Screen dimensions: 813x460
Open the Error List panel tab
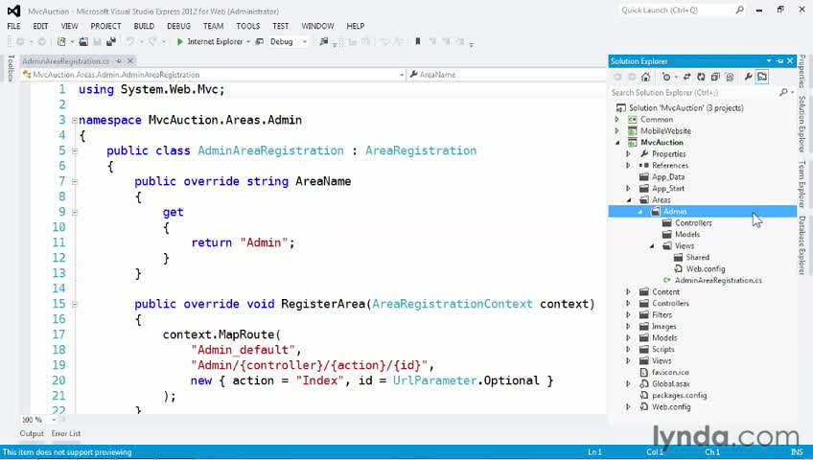tap(66, 433)
